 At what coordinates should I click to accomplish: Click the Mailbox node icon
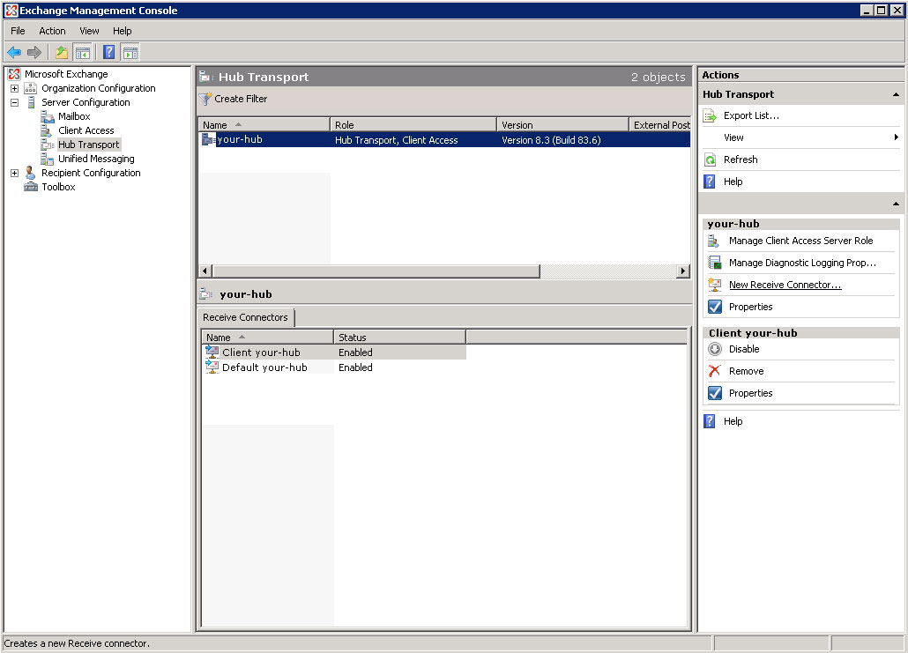coord(48,116)
